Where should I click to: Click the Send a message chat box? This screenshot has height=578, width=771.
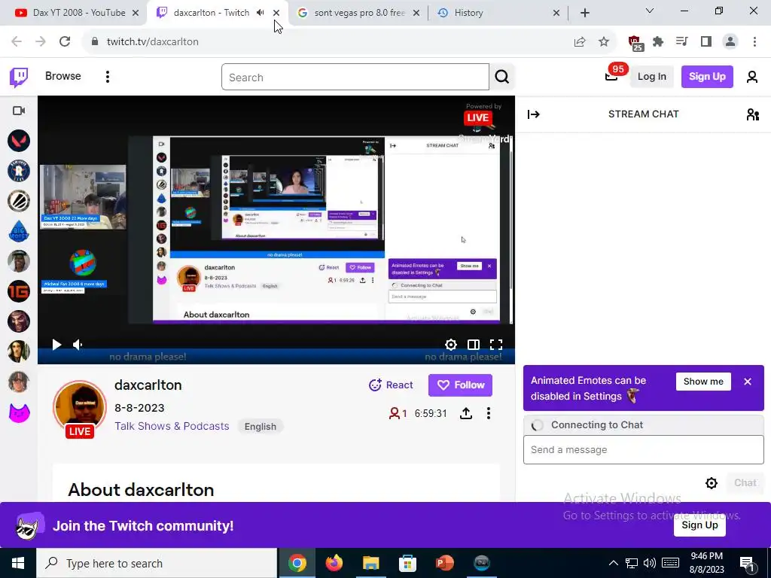pos(643,450)
